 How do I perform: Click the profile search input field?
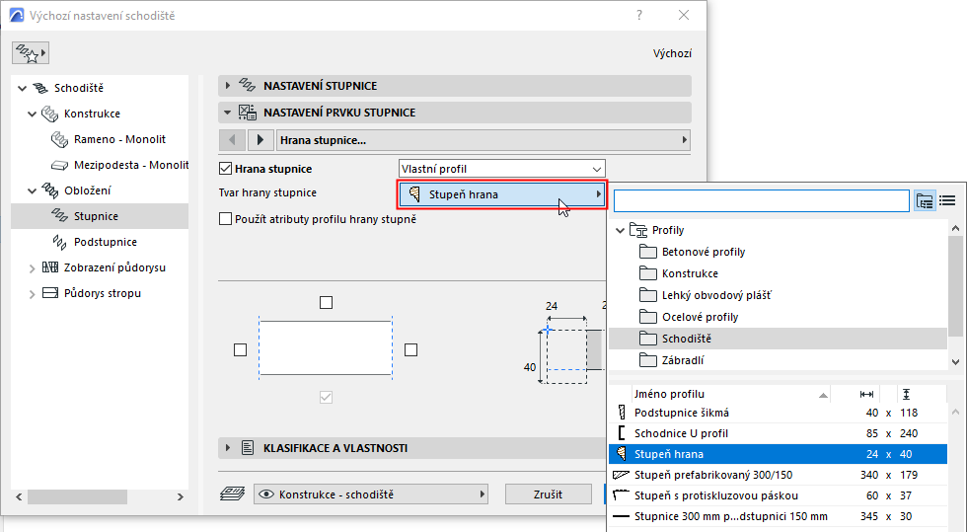click(x=760, y=200)
